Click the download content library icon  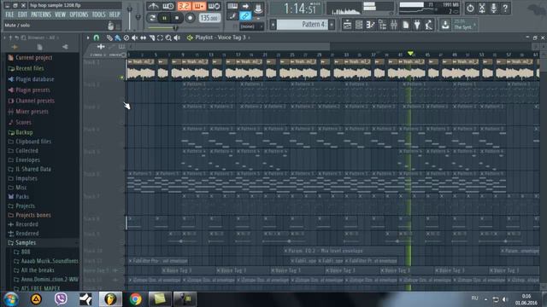pyautogui.click(x=445, y=25)
